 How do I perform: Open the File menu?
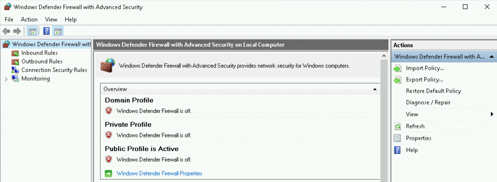click(9, 19)
